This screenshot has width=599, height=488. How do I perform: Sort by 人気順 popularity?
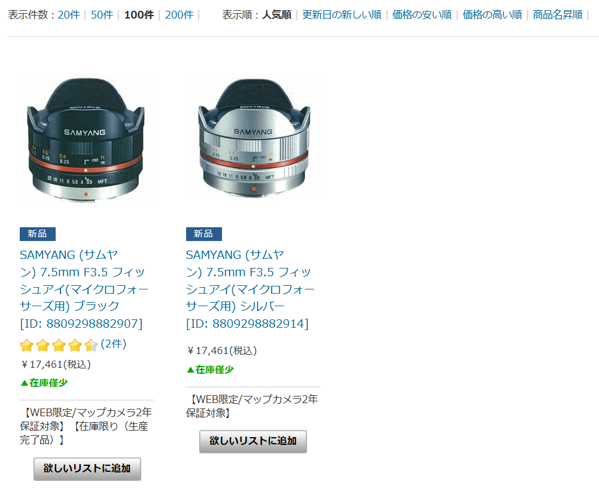point(276,15)
